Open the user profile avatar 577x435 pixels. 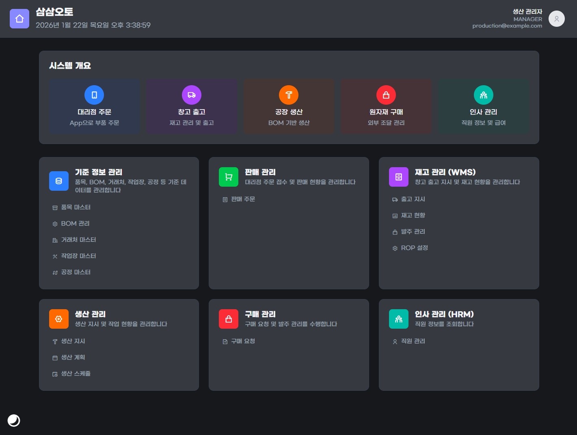click(x=556, y=19)
